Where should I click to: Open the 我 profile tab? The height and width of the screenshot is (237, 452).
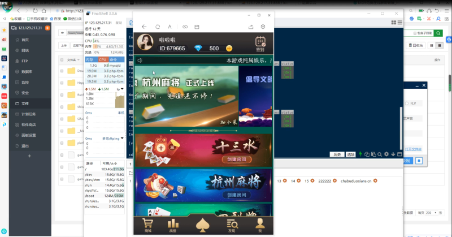click(x=260, y=226)
